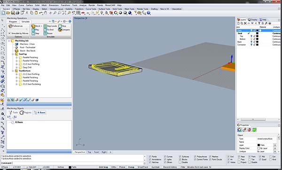Open the Stock dropdown arrow
Image resolution: width=282 pixels, height=170 pixels.
click(41, 26)
